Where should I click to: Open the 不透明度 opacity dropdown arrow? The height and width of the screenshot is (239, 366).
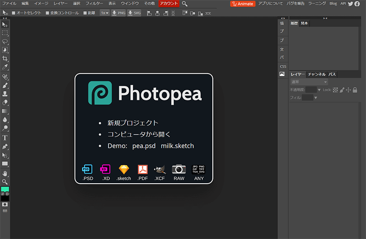coord(319,90)
